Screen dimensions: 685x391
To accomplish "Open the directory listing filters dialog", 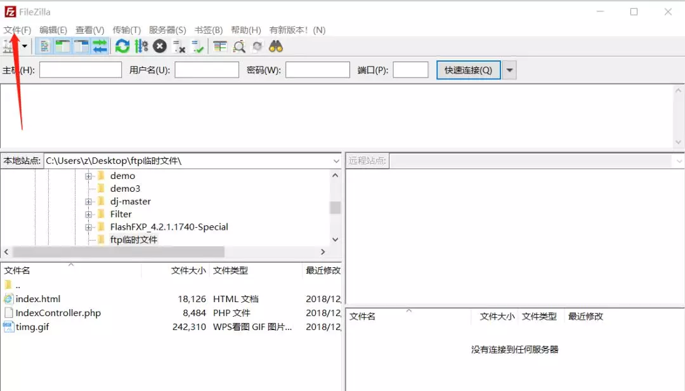I will coord(219,46).
